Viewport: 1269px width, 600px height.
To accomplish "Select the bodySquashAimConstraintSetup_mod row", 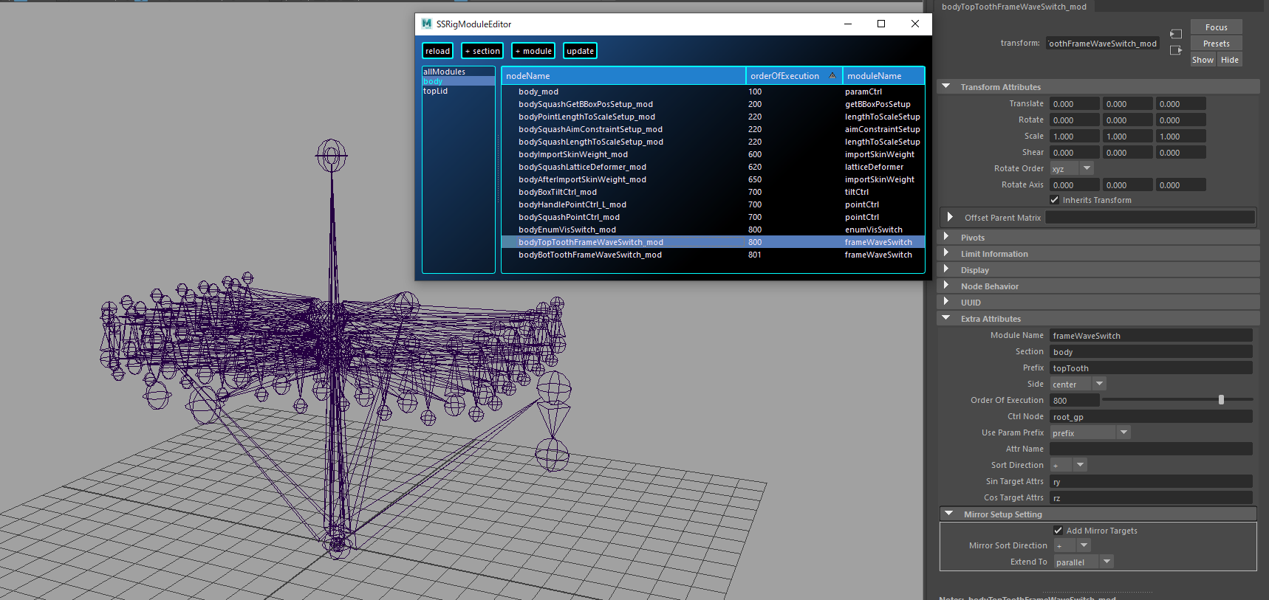I will tap(713, 129).
